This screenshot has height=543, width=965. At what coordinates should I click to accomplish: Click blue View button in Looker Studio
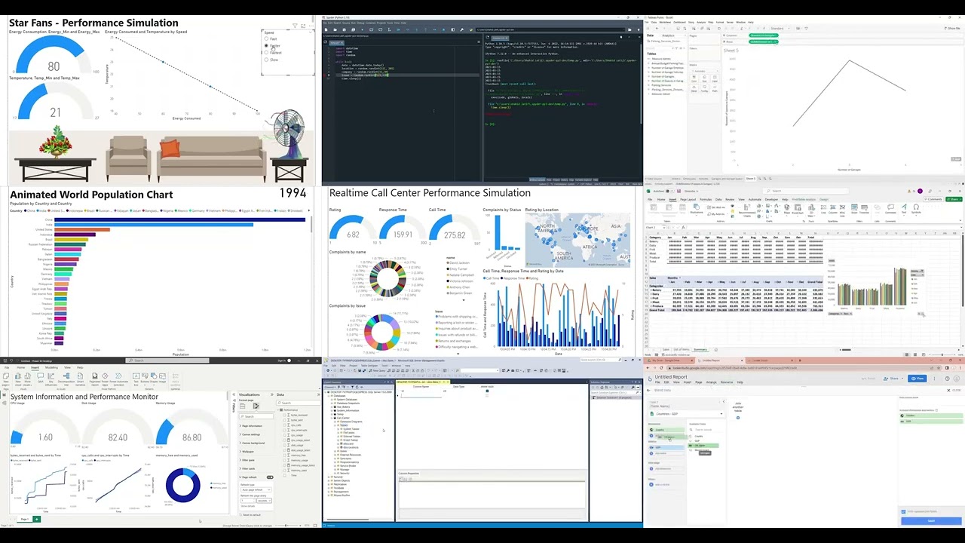(918, 379)
